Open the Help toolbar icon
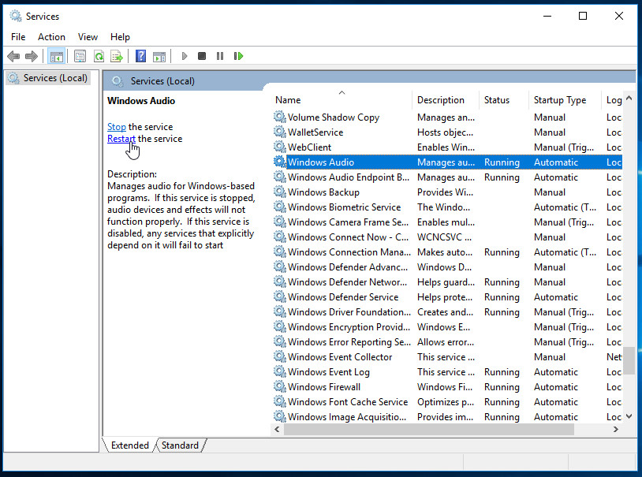 click(140, 56)
